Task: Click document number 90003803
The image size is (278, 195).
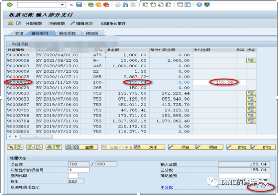Action: click(18, 126)
